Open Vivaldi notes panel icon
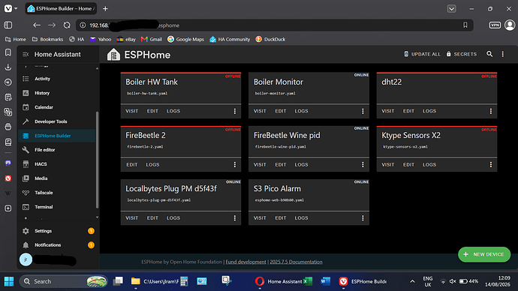 (x=8, y=97)
